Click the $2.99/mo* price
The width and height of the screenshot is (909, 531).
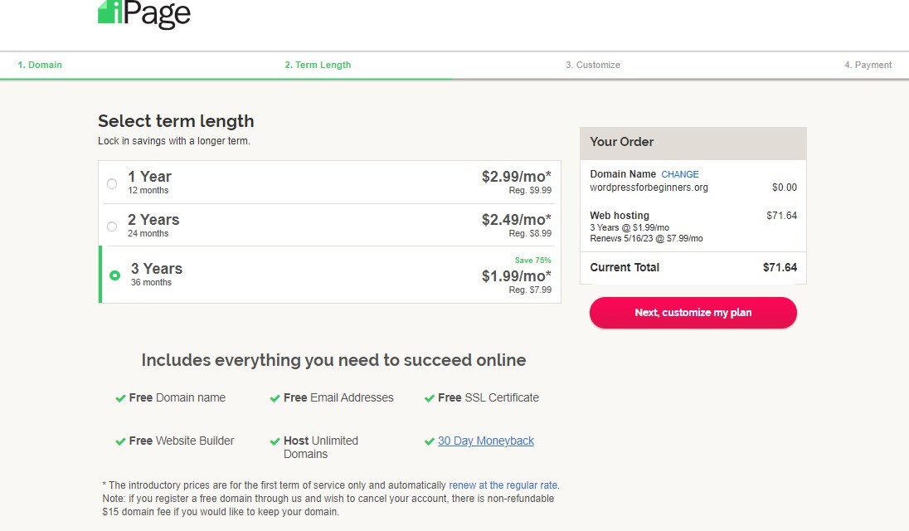pyautogui.click(x=517, y=176)
